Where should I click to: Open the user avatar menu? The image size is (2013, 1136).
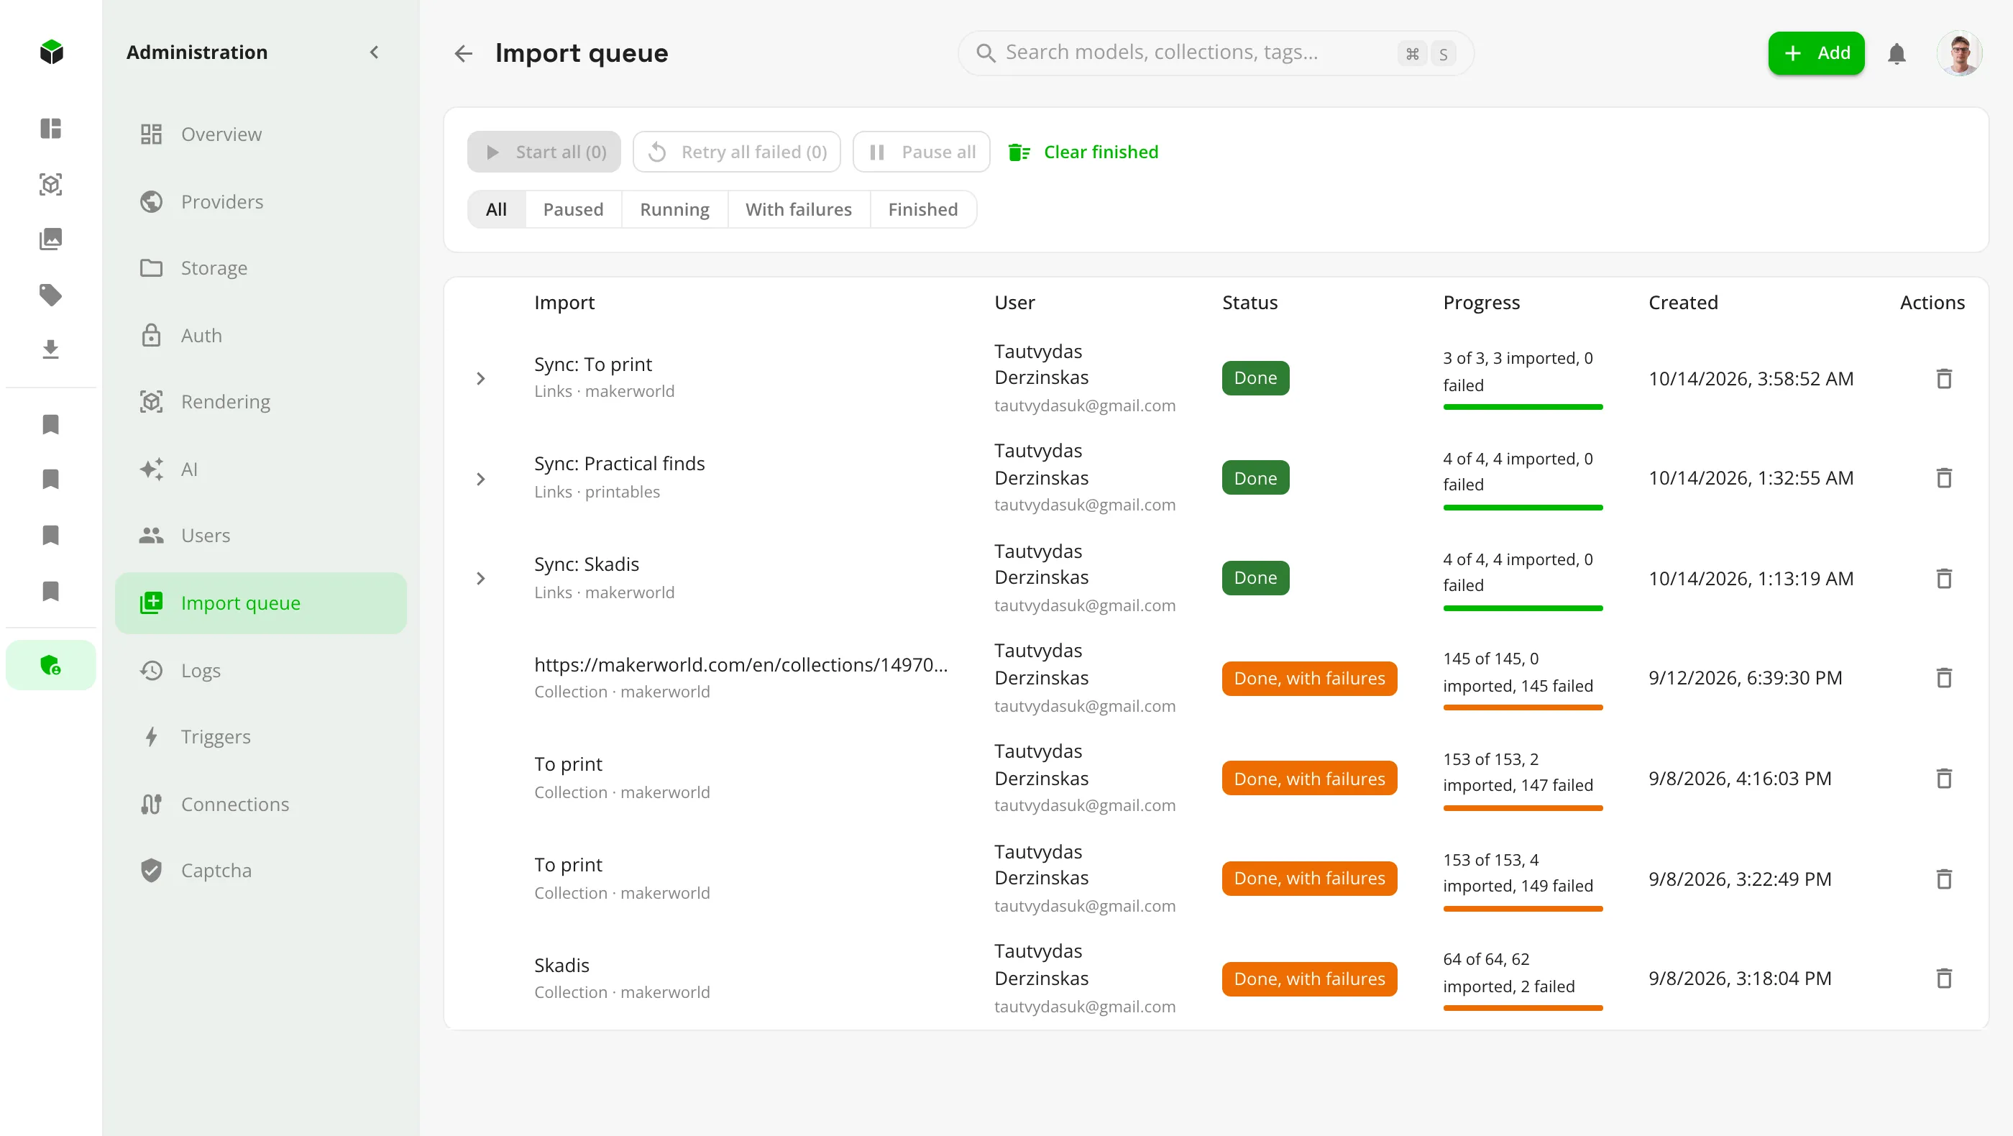[1959, 53]
